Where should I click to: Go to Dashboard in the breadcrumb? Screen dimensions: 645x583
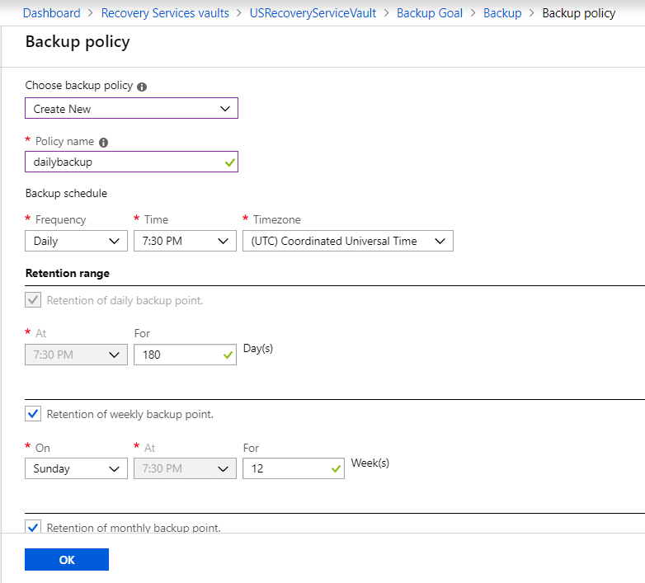point(52,13)
